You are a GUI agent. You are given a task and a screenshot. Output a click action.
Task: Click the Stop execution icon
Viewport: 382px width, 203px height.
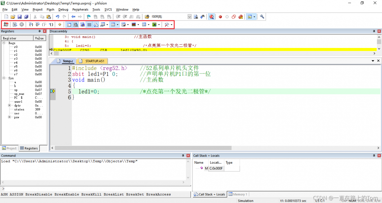click(x=21, y=24)
